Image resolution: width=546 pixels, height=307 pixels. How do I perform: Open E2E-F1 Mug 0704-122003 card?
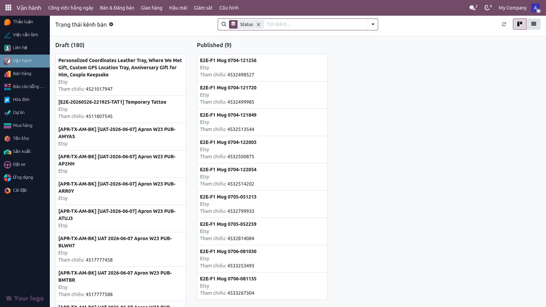262,149
